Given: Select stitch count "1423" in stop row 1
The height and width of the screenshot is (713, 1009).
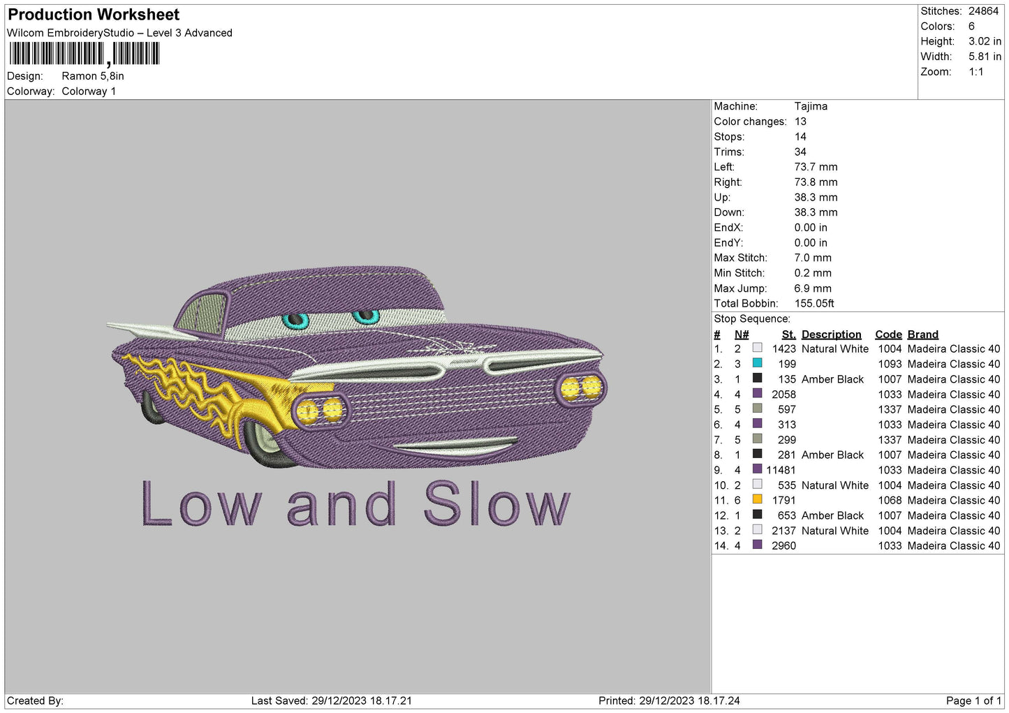Looking at the screenshot, I should pyautogui.click(x=783, y=348).
